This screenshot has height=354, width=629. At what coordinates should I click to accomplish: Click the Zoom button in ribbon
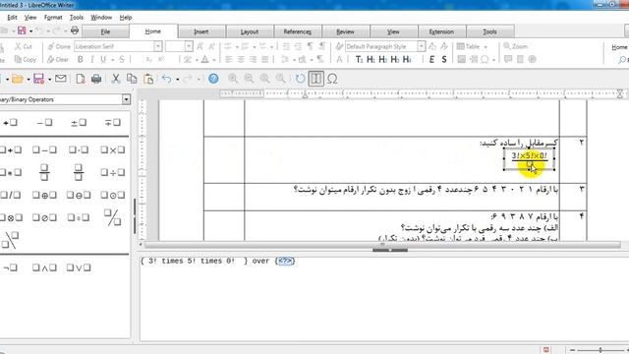515,46
